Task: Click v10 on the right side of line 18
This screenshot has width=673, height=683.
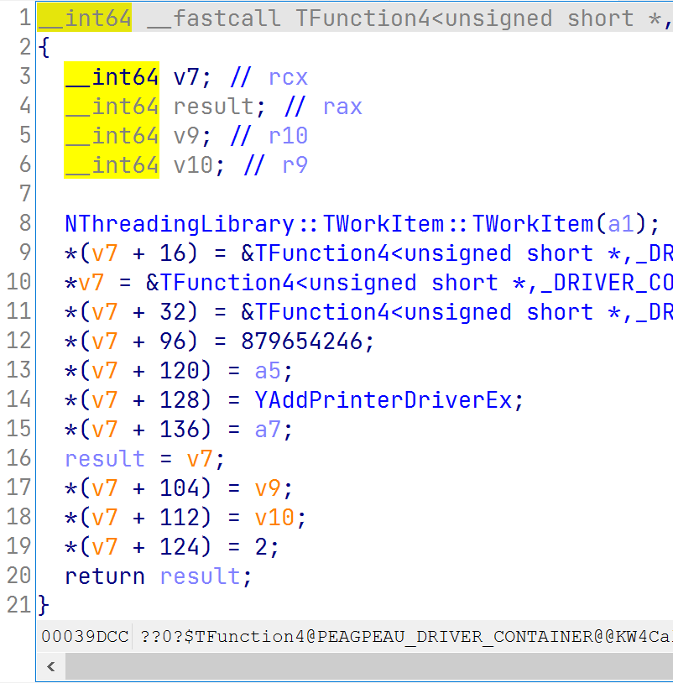Action: (x=274, y=518)
